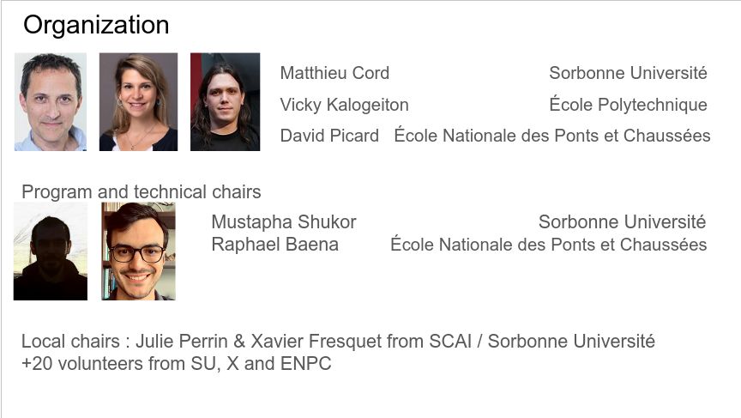
Task: Click the name Matthieu Cord
Action: point(334,73)
